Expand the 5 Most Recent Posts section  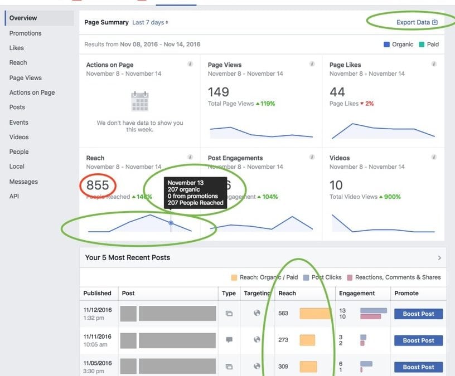(x=439, y=257)
